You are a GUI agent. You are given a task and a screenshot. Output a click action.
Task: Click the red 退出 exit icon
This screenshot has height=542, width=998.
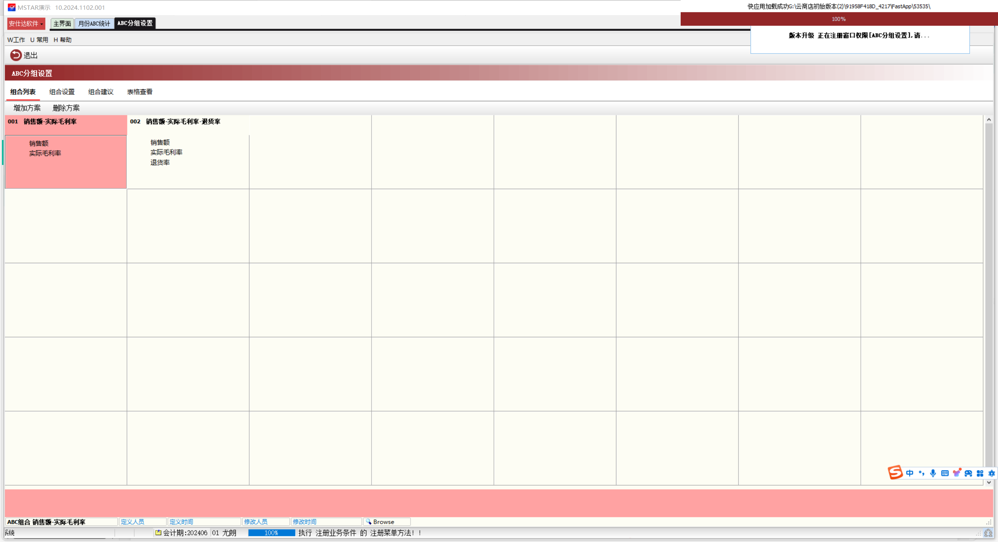pos(16,55)
